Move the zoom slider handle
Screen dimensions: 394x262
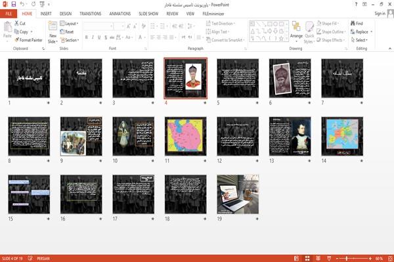[x=347, y=259]
